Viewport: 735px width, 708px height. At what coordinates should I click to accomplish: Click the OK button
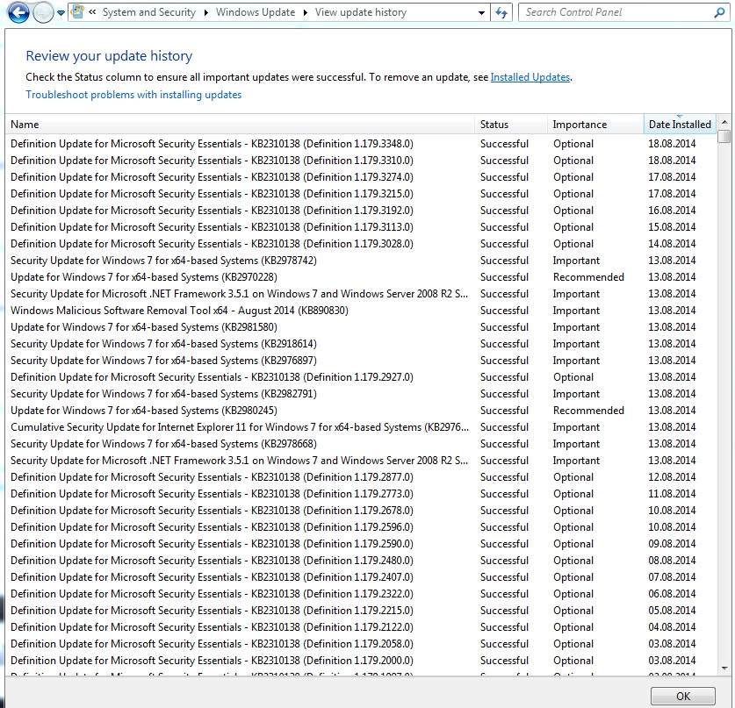coord(683,696)
